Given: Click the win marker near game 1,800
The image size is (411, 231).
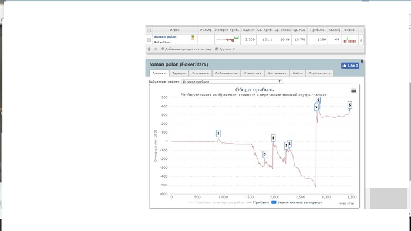Looking at the screenshot, I should point(265,154).
